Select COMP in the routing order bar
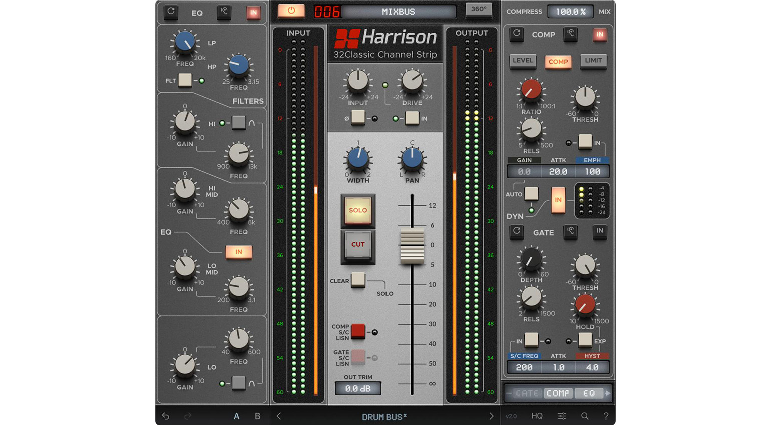 pyautogui.click(x=558, y=393)
